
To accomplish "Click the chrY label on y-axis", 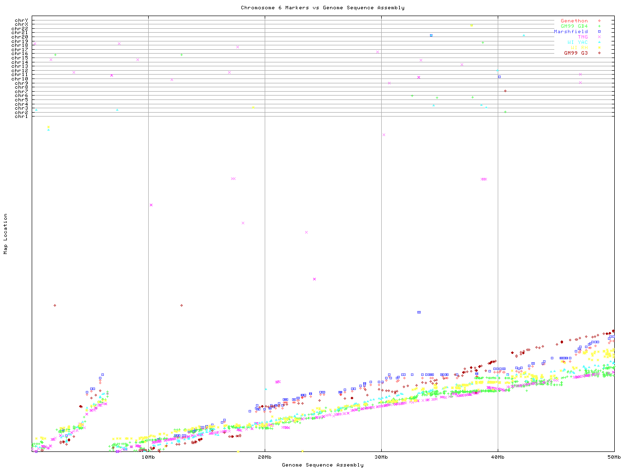I will (x=21, y=20).
